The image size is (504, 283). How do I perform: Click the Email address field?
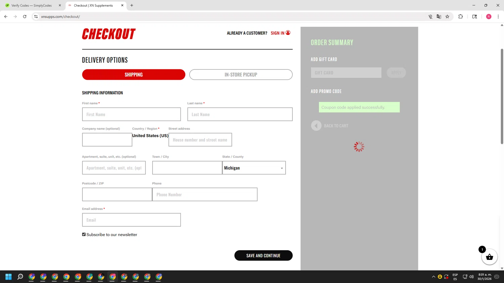pyautogui.click(x=131, y=220)
